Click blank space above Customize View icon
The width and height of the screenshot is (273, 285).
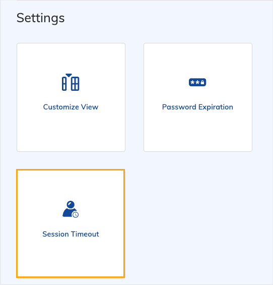coord(71,58)
